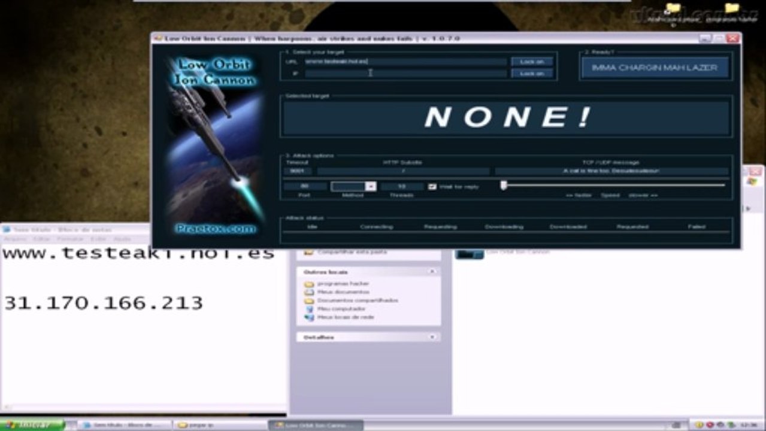Click the leftmost desktop folder icon at top right
This screenshot has height=431, width=766.
(673, 8)
